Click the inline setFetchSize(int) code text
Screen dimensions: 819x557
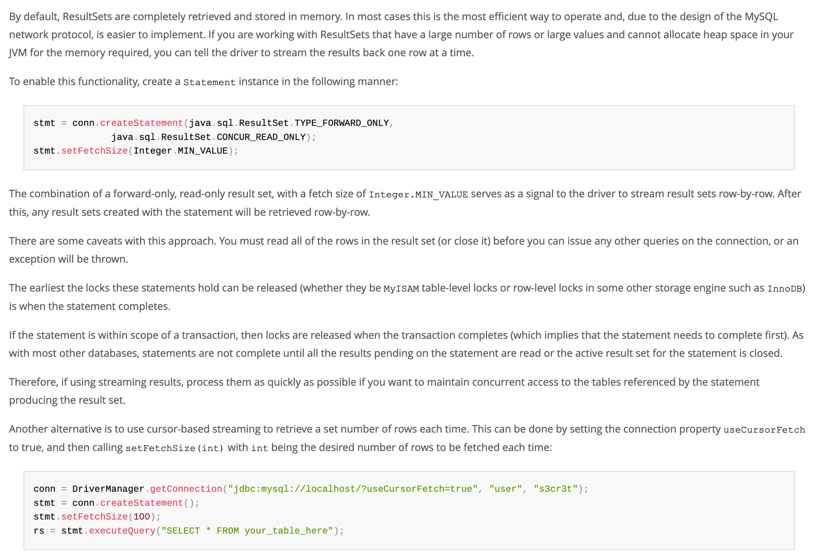point(174,448)
